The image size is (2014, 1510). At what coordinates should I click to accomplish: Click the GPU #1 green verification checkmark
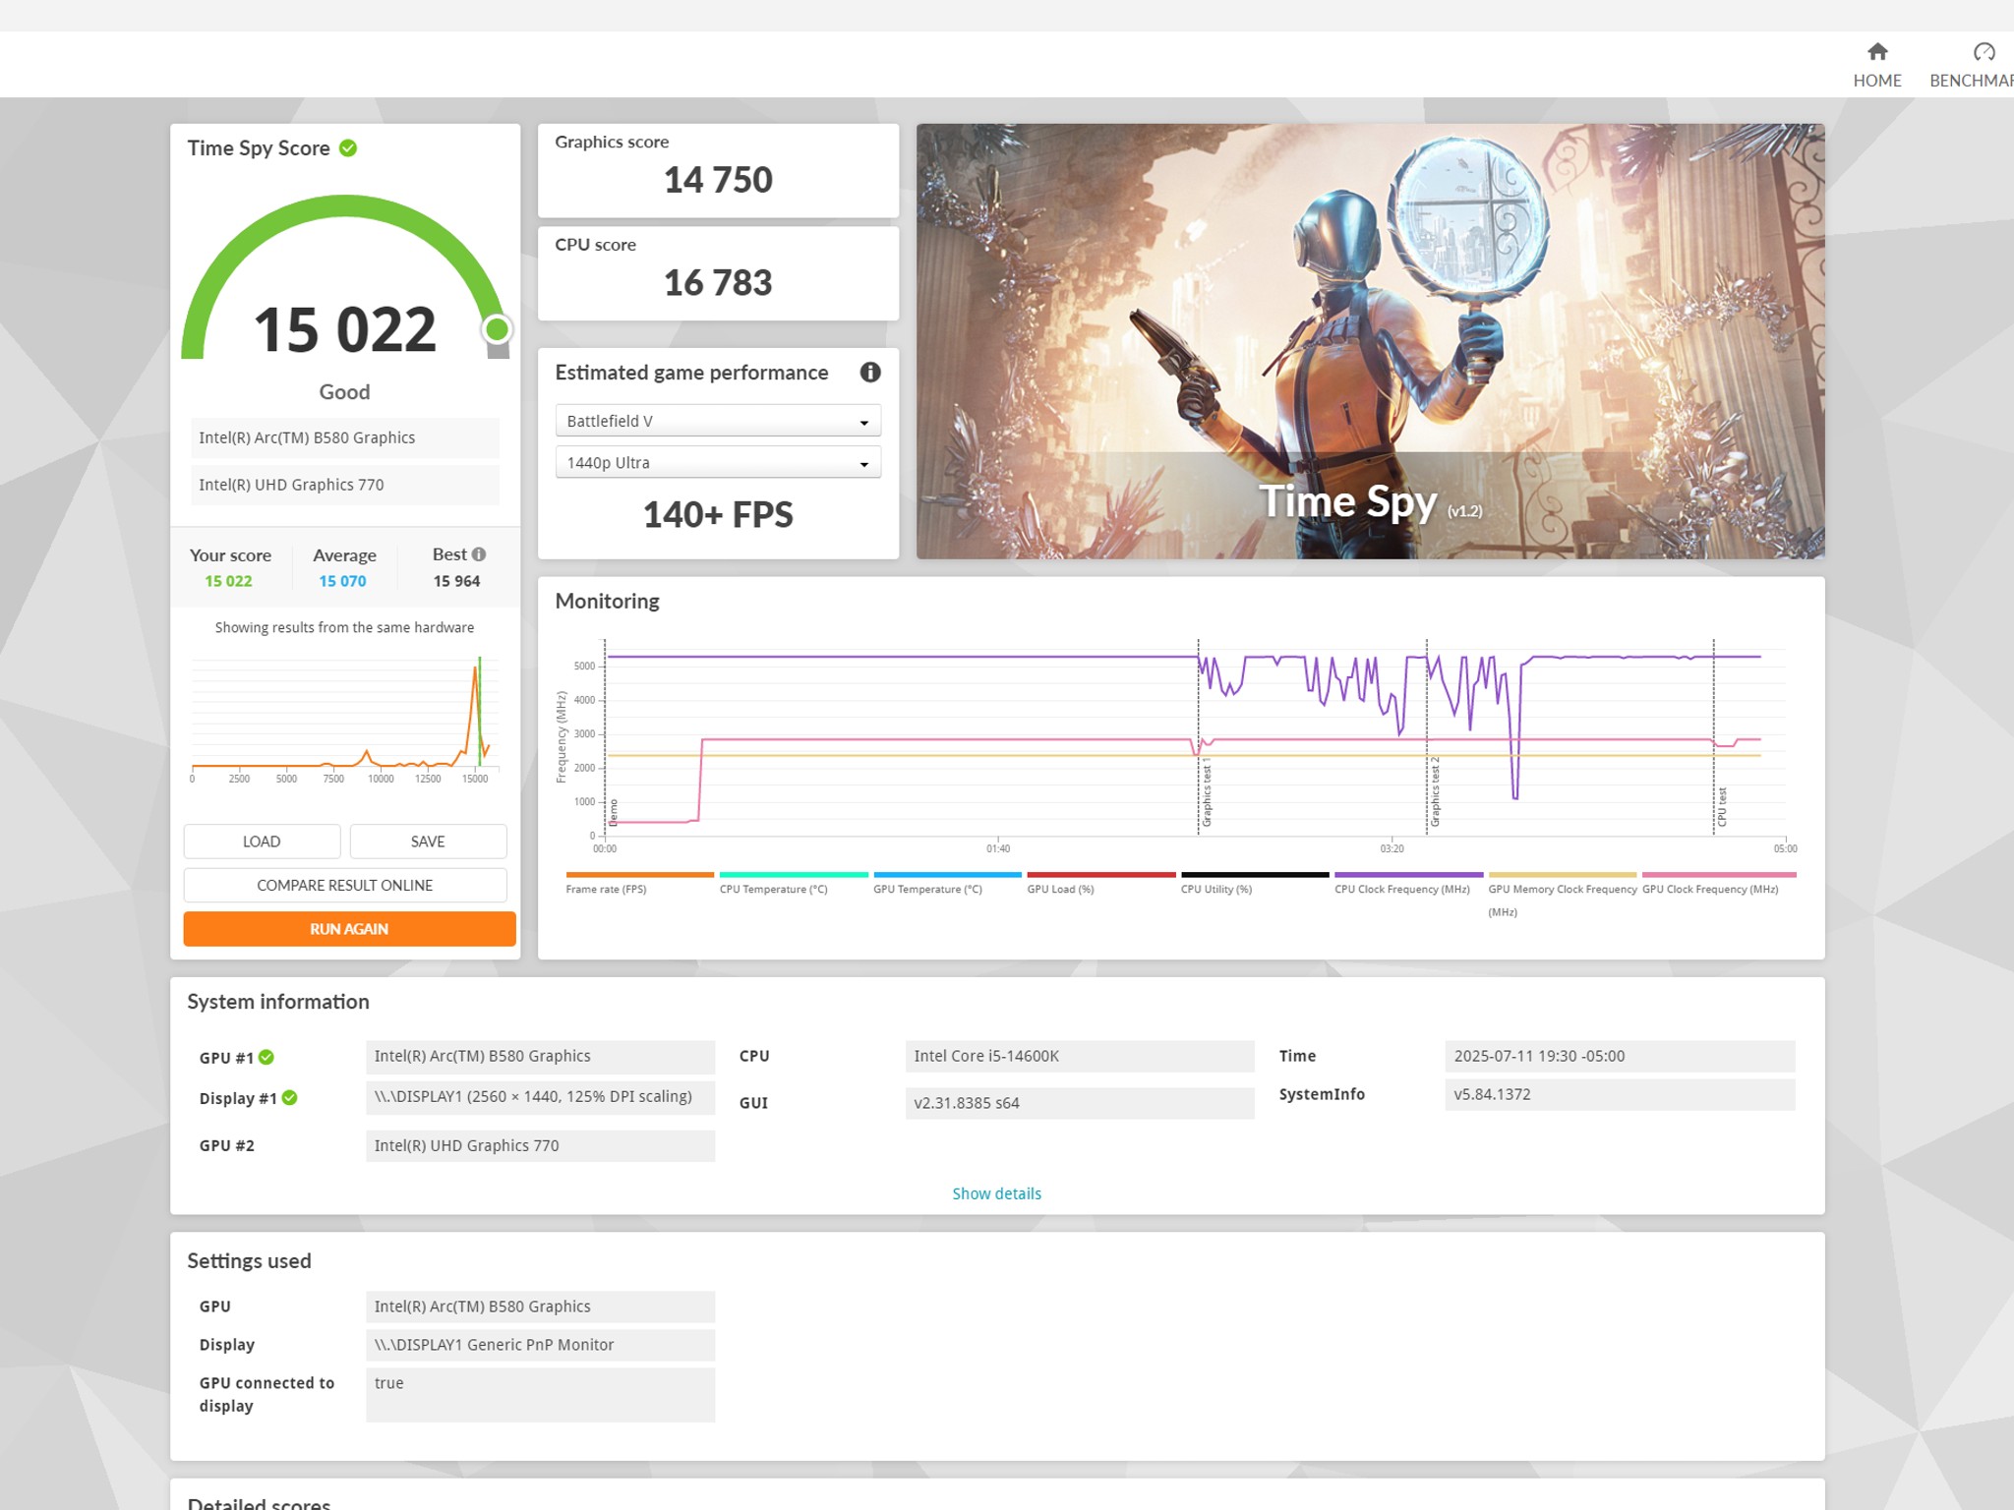point(267,1057)
